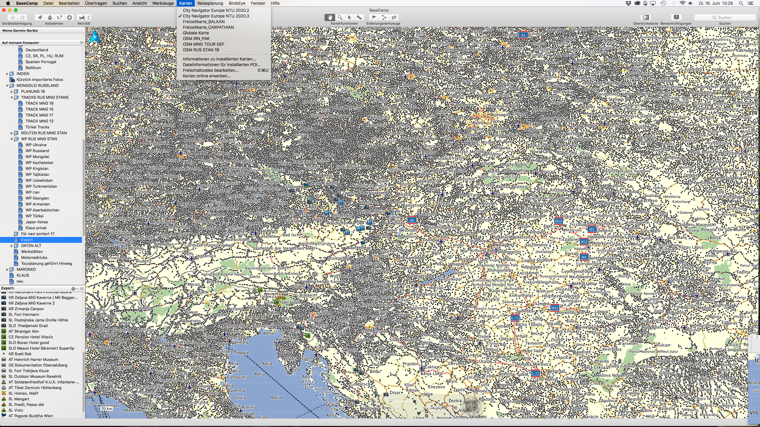The width and height of the screenshot is (760, 427).
Task: Collapse the MONGOLEI RUSSLAND folder
Action: tap(7, 85)
